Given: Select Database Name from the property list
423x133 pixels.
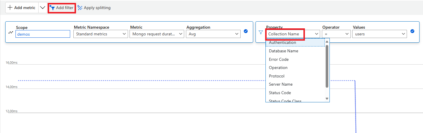Looking at the screenshot, I should pyautogui.click(x=284, y=51).
